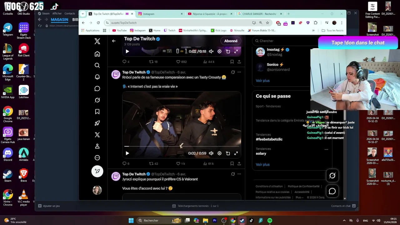Open the floating Grok button at right
400x225 pixels.
pyautogui.click(x=332, y=176)
